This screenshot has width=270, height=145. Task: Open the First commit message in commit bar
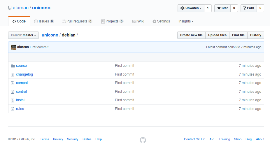39,47
